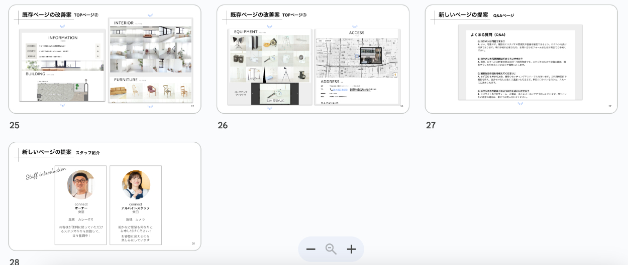Click the chevron above the INTERIOR screenshot
This screenshot has width=628, height=265.
click(x=150, y=16)
